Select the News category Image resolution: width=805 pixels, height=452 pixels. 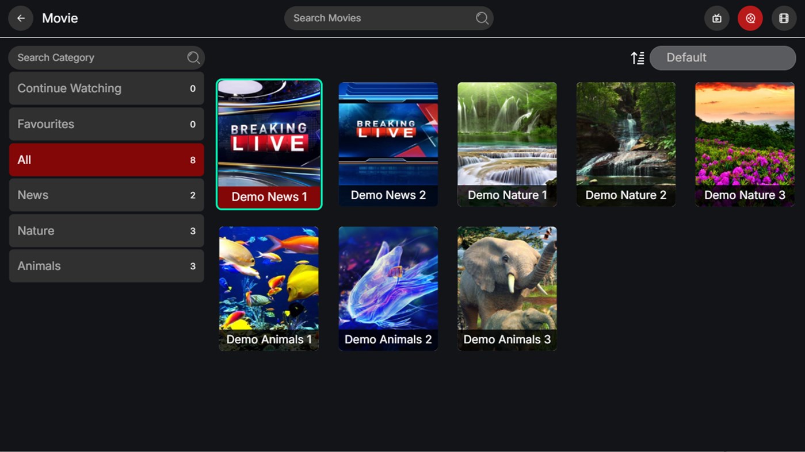pos(106,195)
